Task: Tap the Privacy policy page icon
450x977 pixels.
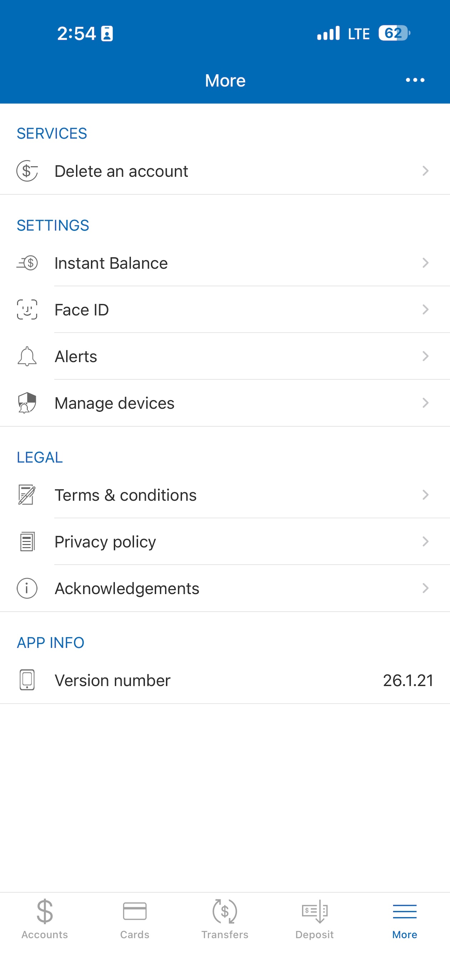Action: (x=27, y=542)
